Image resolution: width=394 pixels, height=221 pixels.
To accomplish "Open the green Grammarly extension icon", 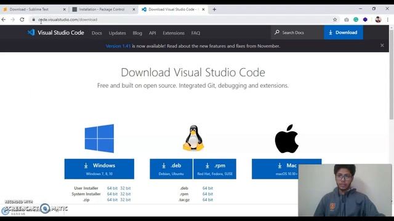I will click(356, 20).
